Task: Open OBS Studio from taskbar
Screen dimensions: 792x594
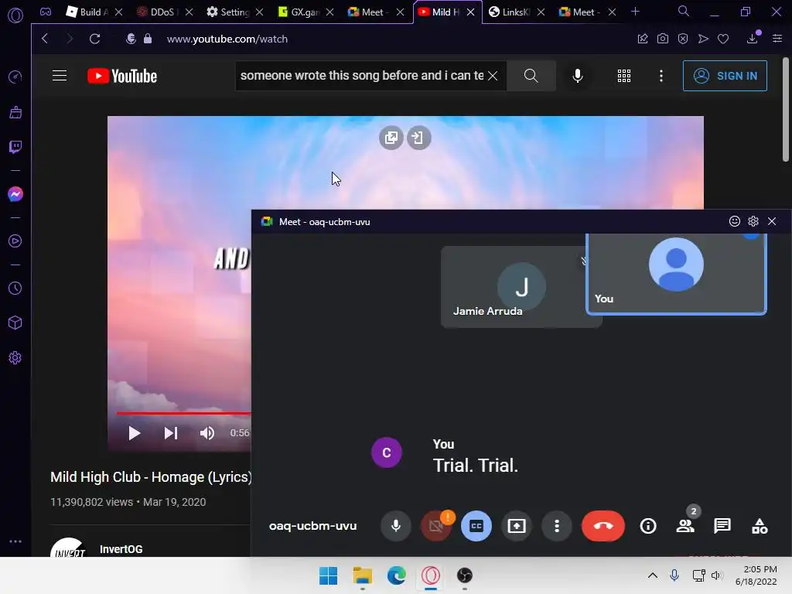Action: (465, 575)
